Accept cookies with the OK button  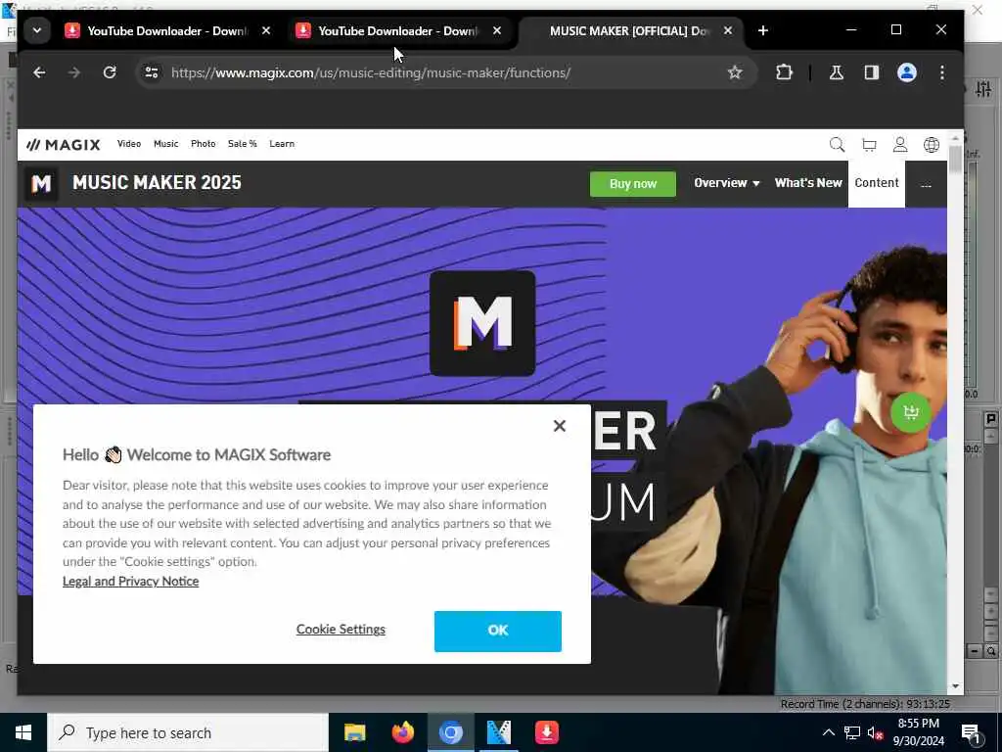click(x=498, y=632)
